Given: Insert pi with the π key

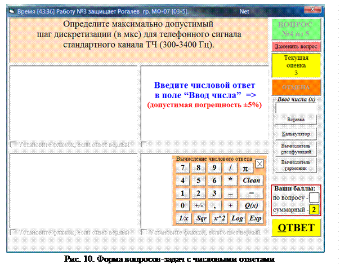Looking at the screenshot, I should point(245,168).
